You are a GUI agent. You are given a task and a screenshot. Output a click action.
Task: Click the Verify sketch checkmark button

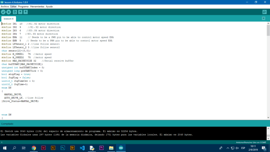[x=3, y=12]
